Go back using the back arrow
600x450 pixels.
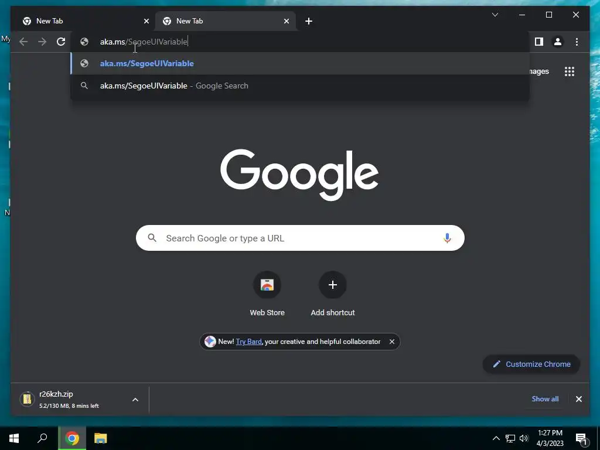click(x=23, y=42)
